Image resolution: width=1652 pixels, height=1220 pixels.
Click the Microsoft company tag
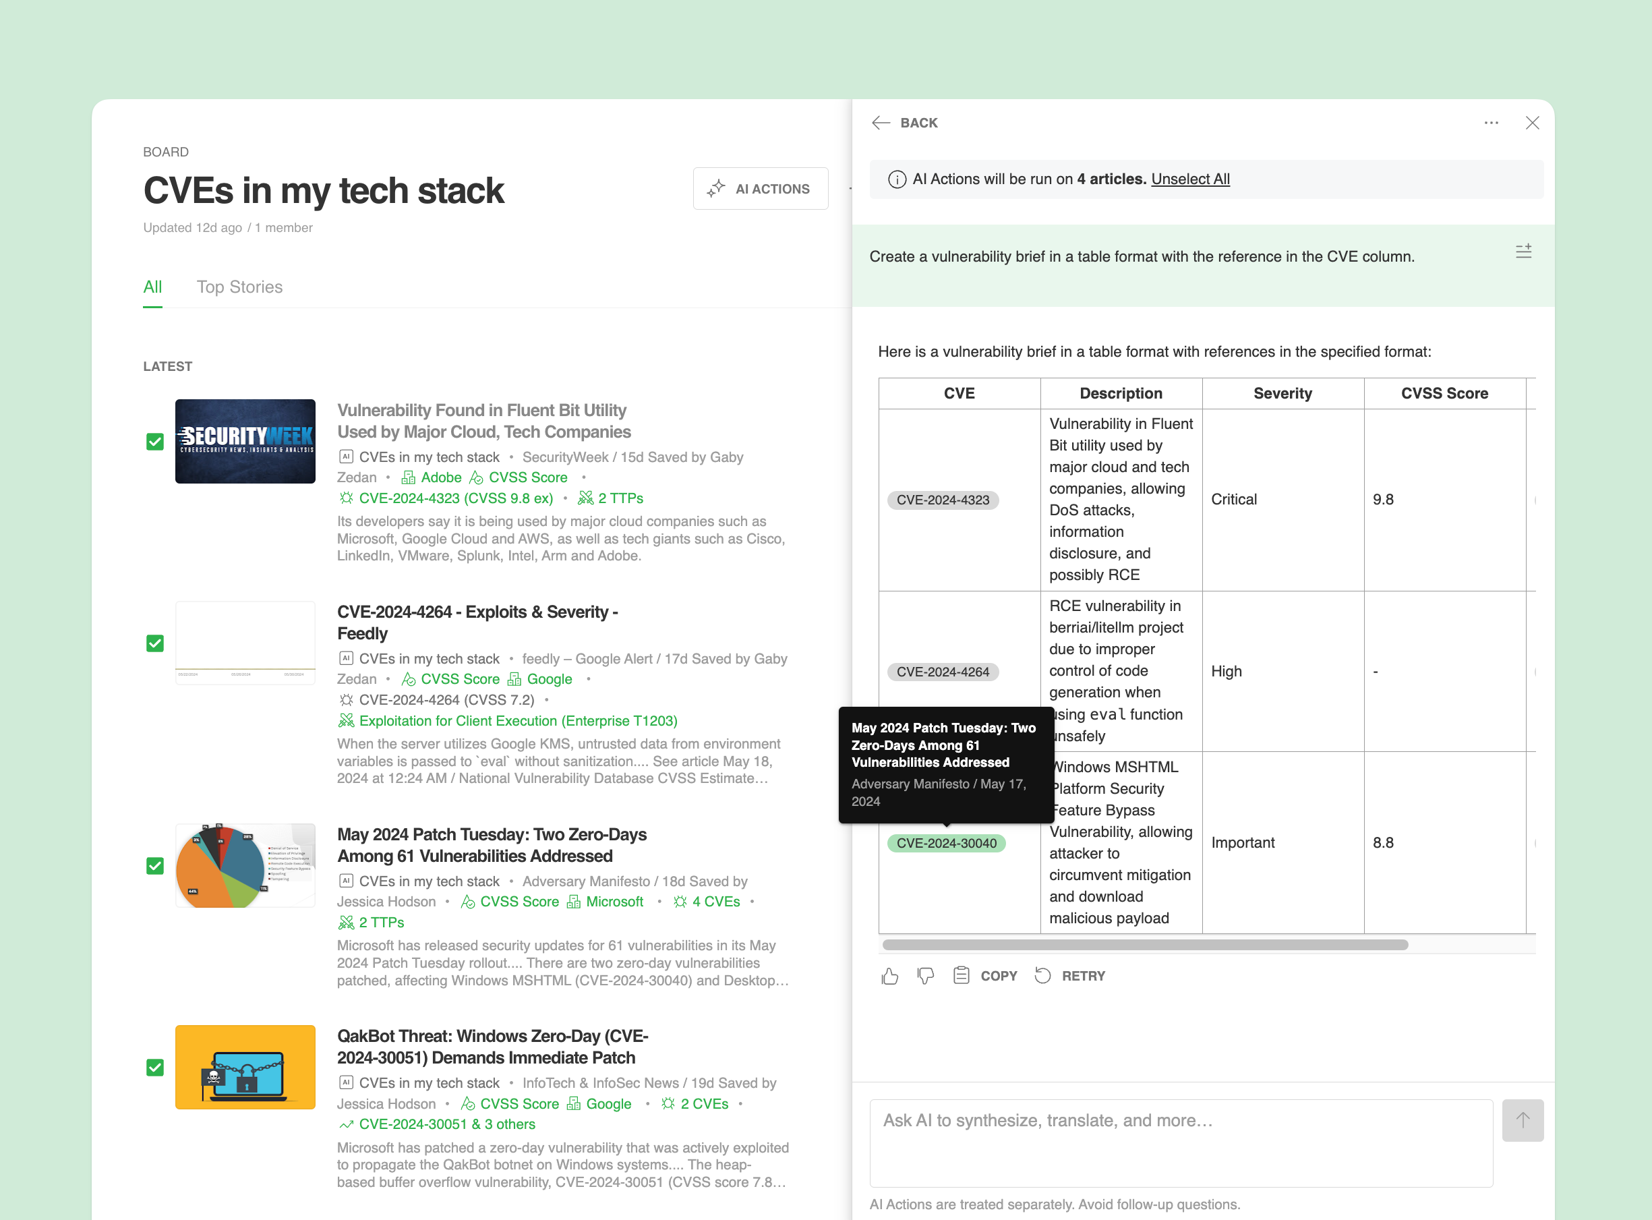click(606, 902)
